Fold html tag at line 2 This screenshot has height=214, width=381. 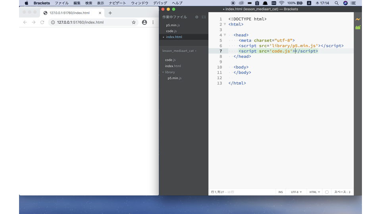coord(225,24)
